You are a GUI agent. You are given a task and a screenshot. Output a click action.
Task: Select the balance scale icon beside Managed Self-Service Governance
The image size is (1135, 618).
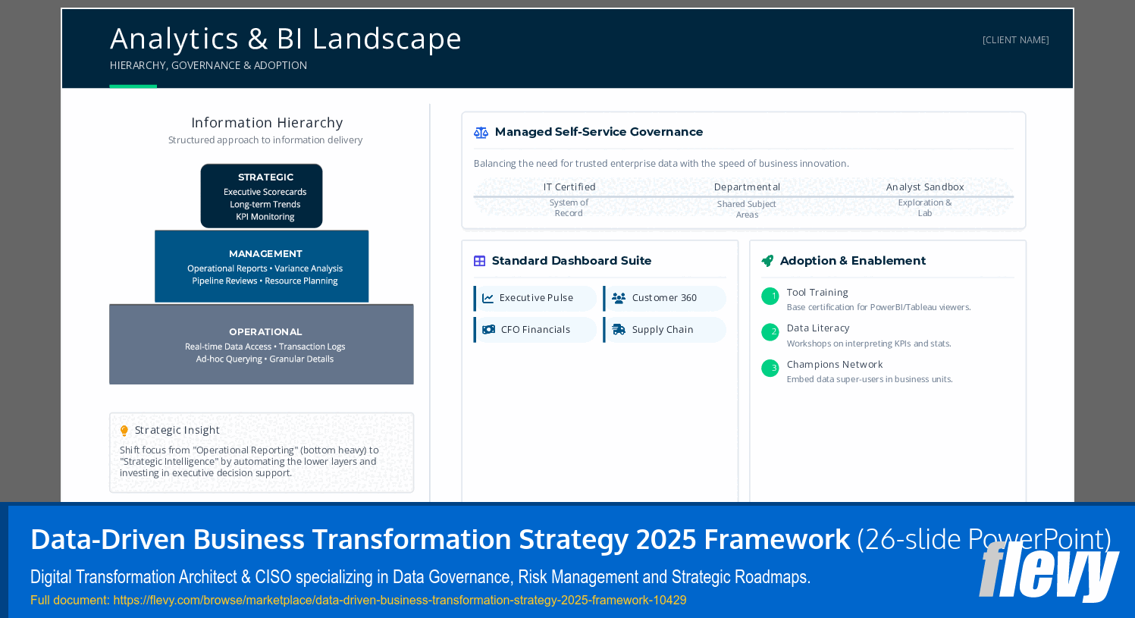481,131
